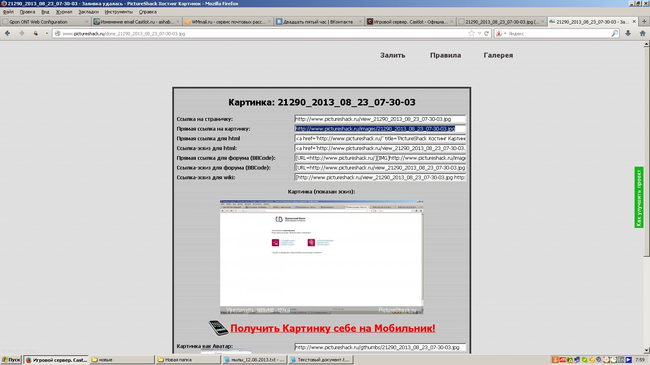
Task: Click the mobile phone icon
Action: [x=219, y=328]
